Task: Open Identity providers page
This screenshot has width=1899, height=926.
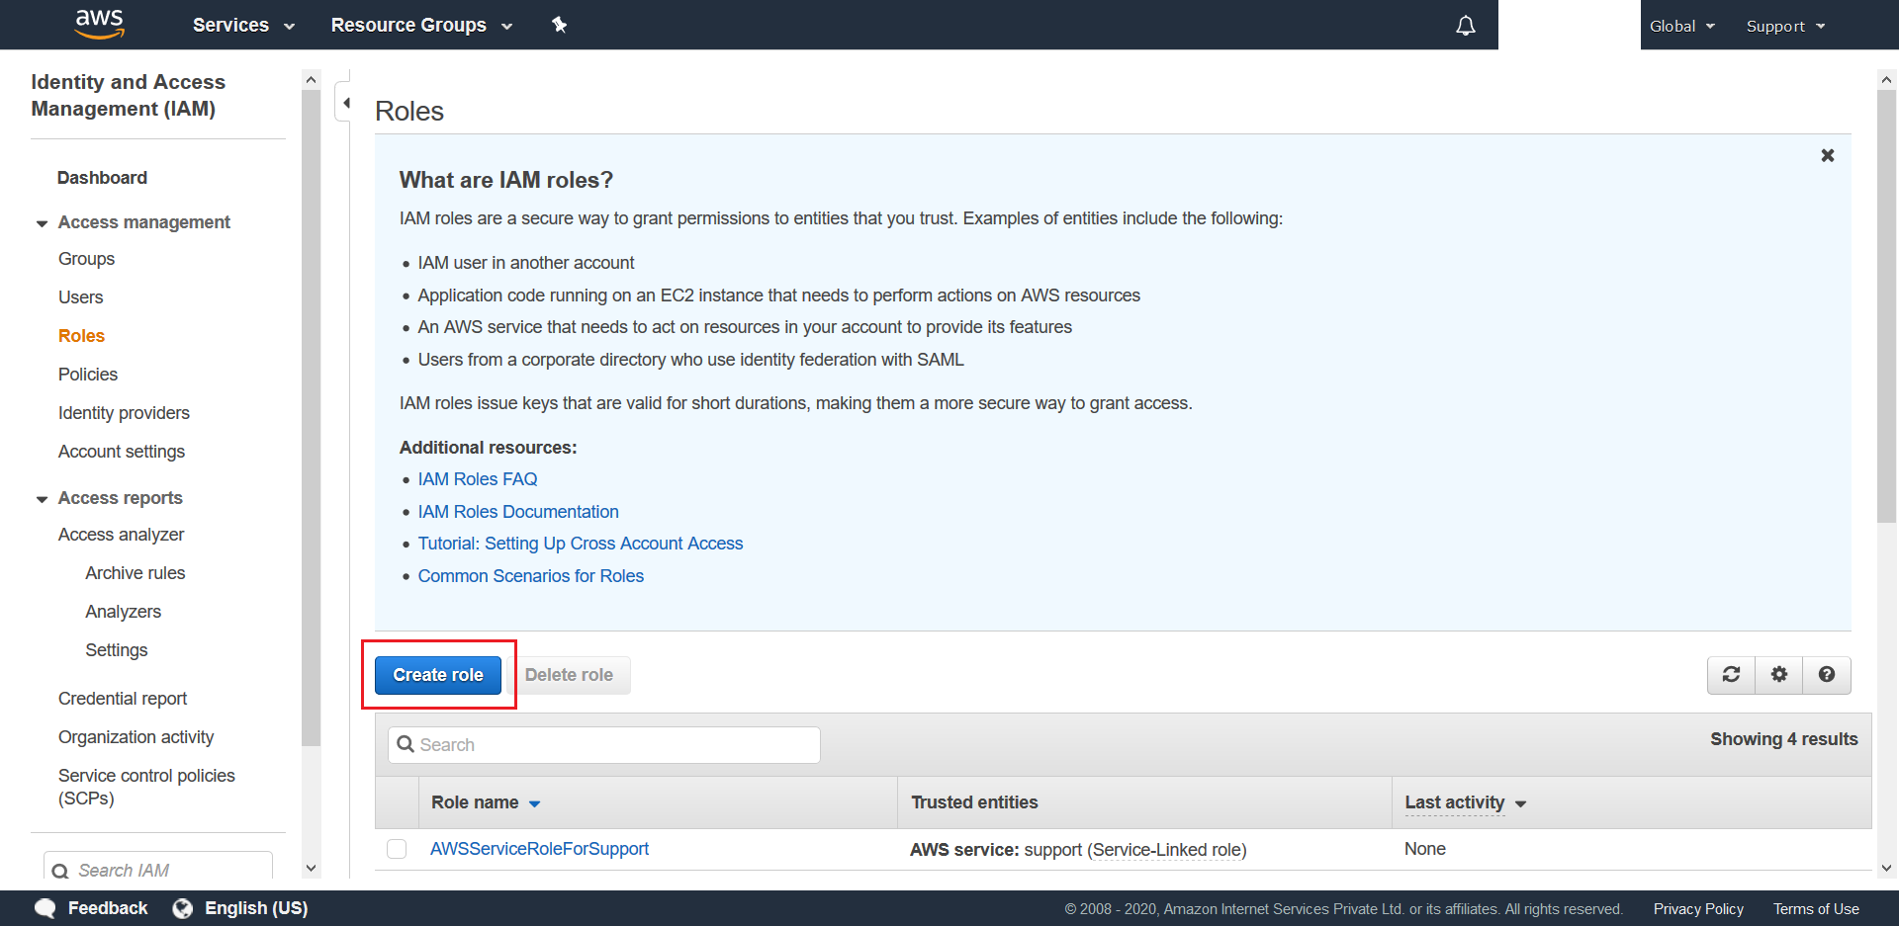Action: pyautogui.click(x=124, y=413)
